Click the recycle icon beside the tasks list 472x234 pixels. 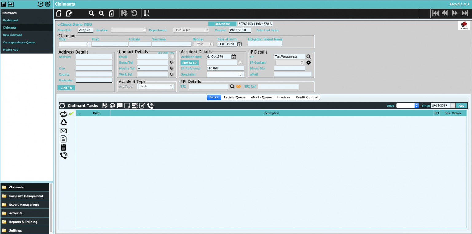click(64, 123)
